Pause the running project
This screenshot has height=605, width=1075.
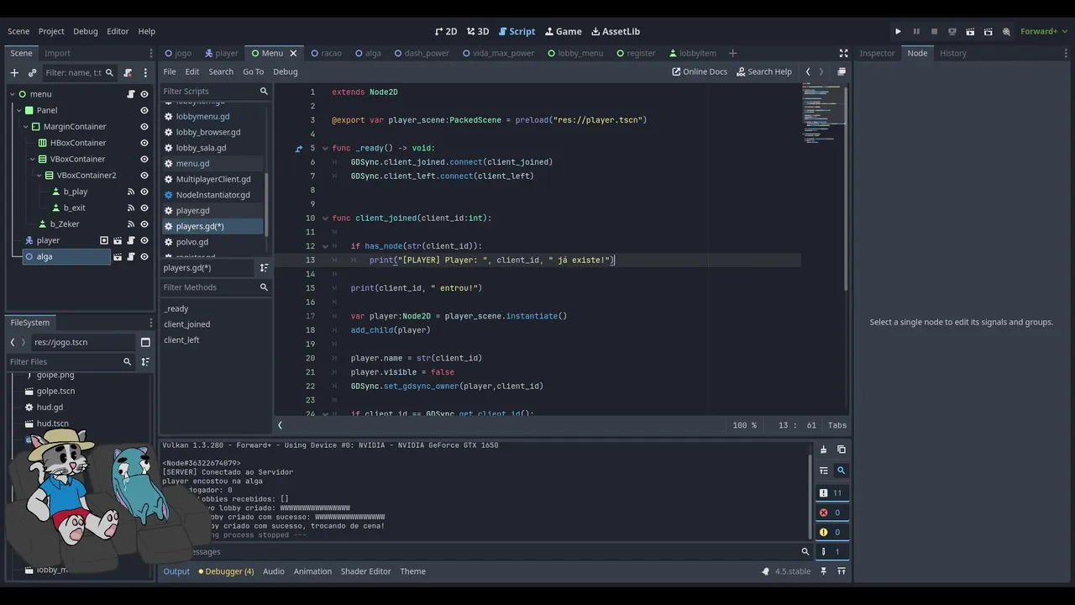916,31
